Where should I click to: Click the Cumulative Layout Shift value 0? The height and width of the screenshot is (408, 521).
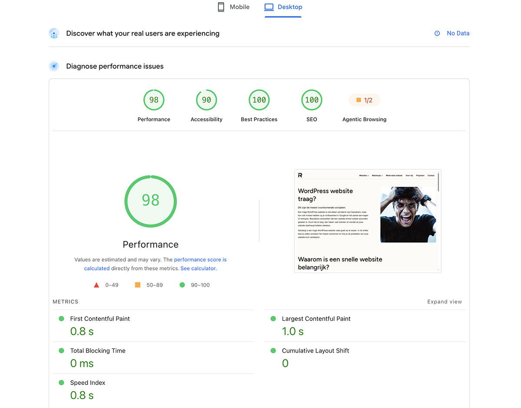285,364
